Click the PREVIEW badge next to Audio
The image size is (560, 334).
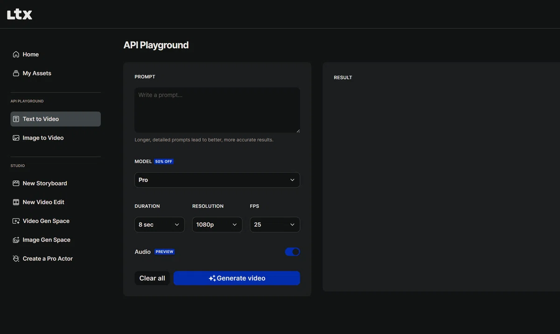click(x=164, y=252)
